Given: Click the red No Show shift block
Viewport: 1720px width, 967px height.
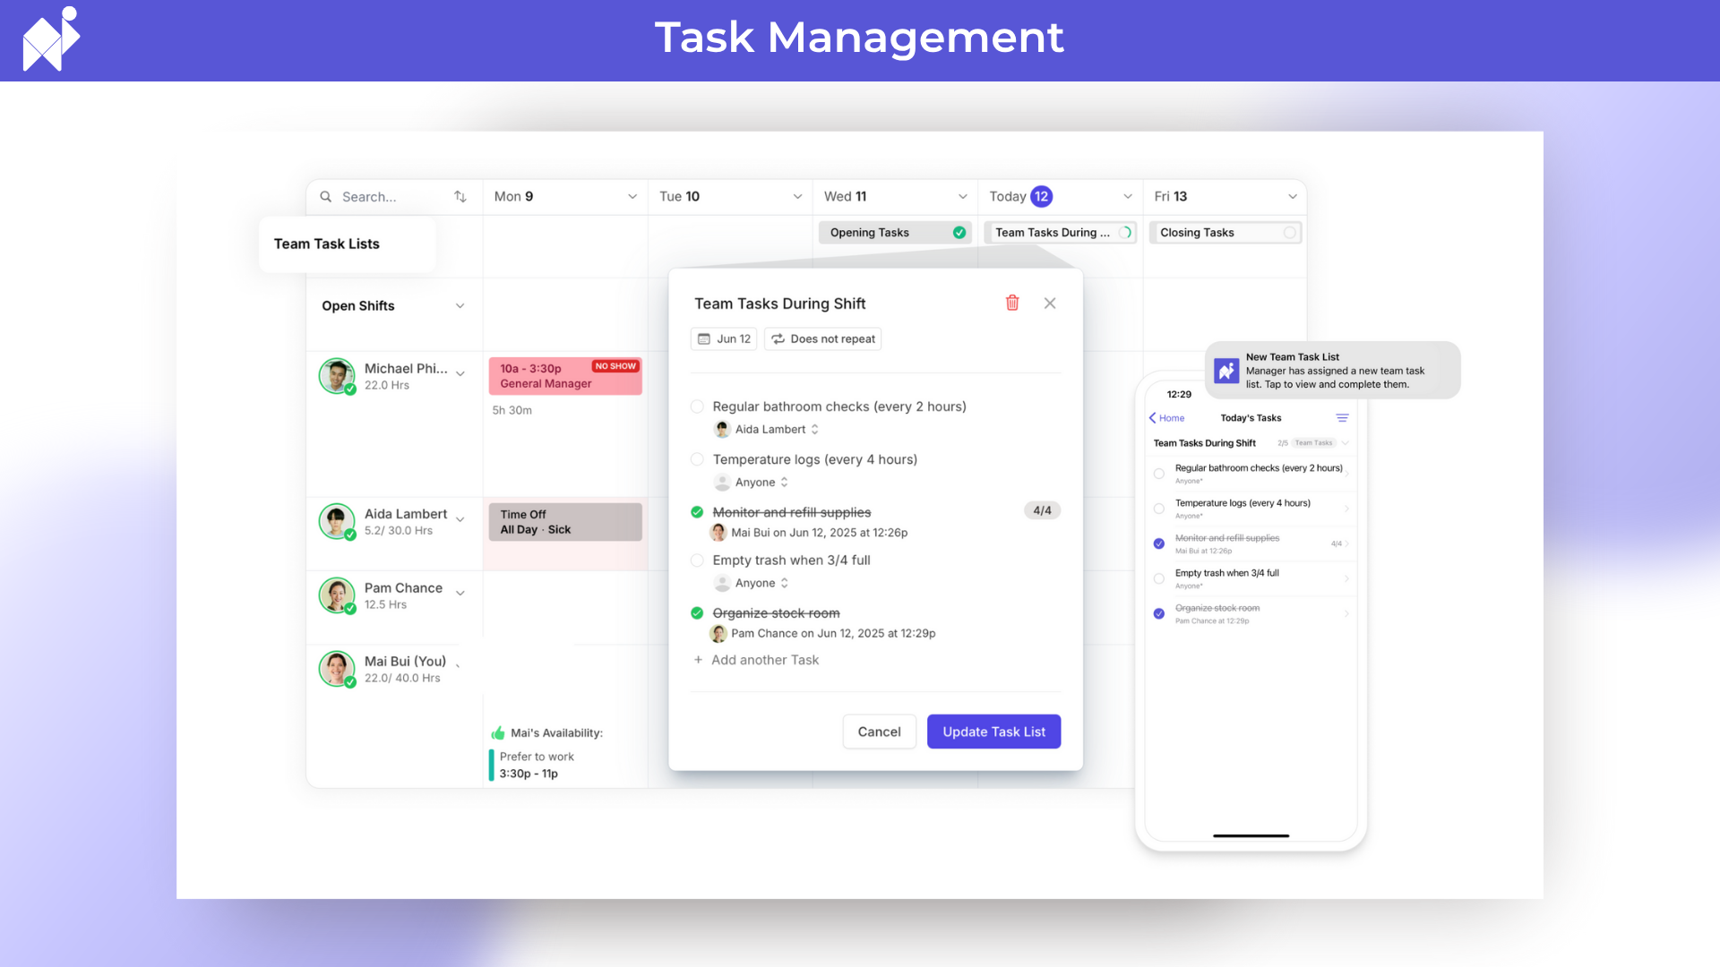Looking at the screenshot, I should coord(564,376).
